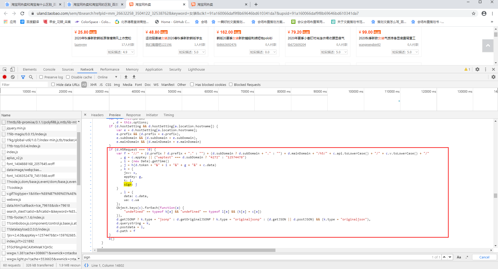The height and width of the screenshot is (269, 498).
Task: Open DevTools settings gear
Action: click(478, 69)
